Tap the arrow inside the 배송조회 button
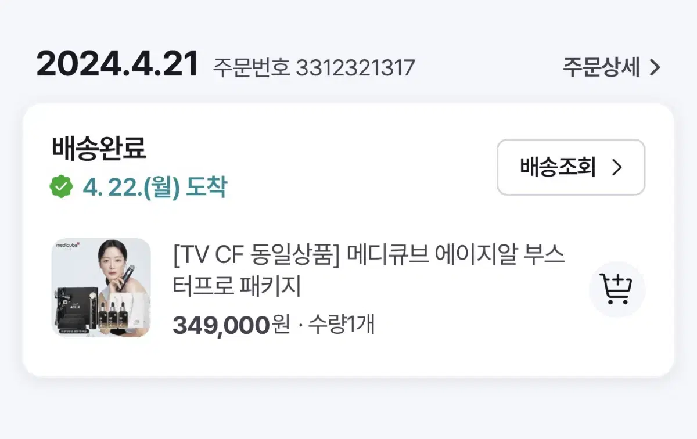Screen dimensions: 697x439 tap(617, 168)
